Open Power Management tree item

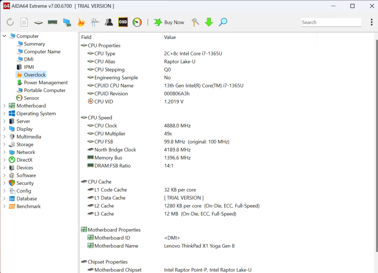tap(46, 82)
